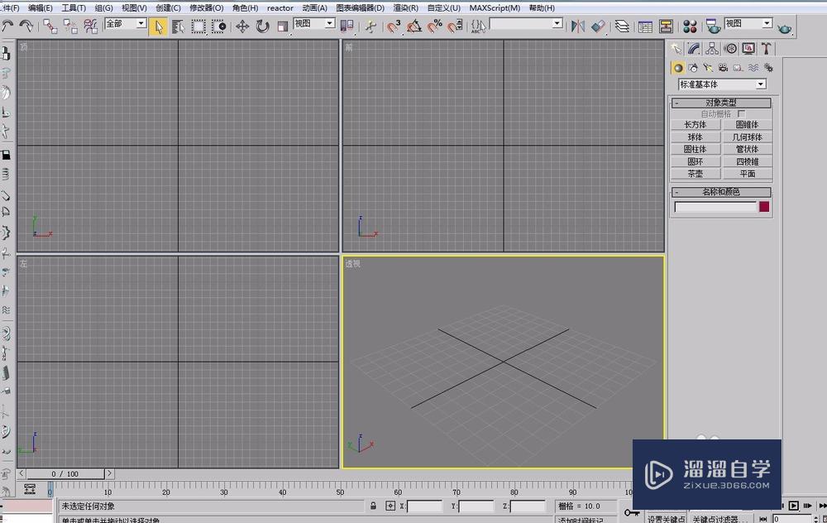The height and width of the screenshot is (523, 827).
Task: Open 标准基本体 primitive type dropdown
Action: click(x=761, y=84)
